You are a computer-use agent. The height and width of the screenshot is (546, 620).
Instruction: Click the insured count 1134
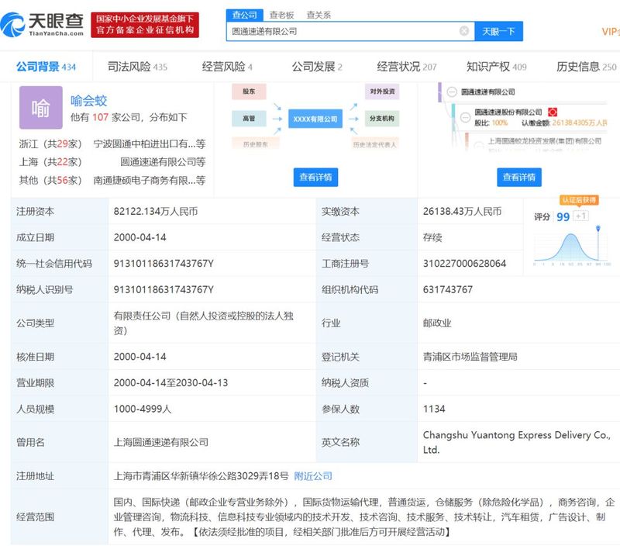click(x=434, y=409)
